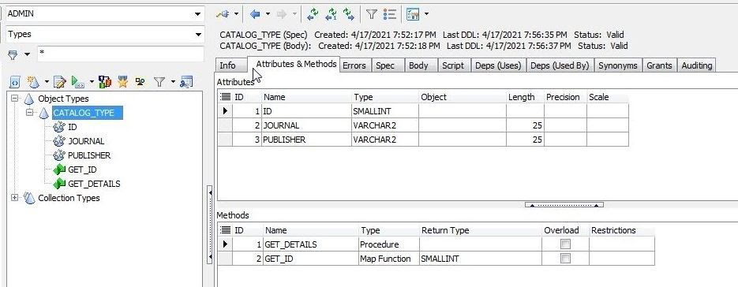Viewport: 738px width, 287px height.
Task: Select PUBLISHER attribute in object tree
Action: tap(89, 156)
